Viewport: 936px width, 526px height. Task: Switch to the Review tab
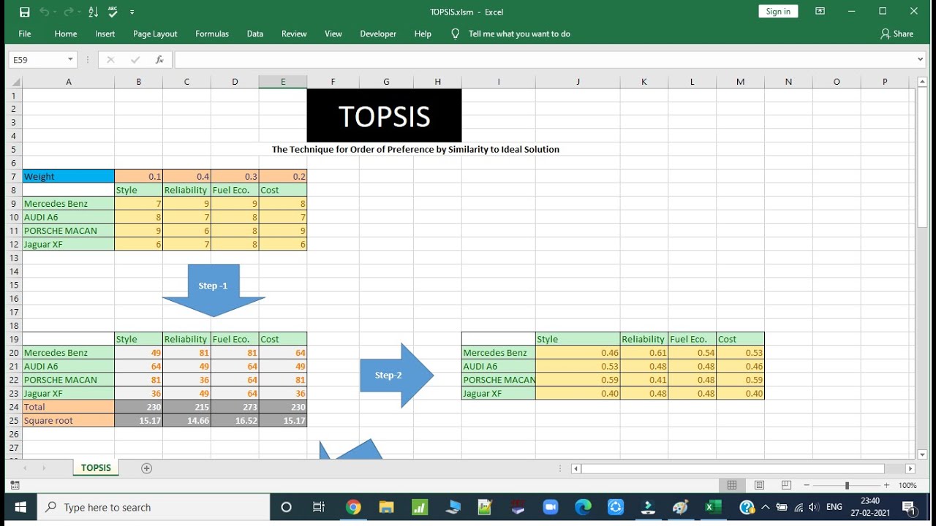click(294, 34)
